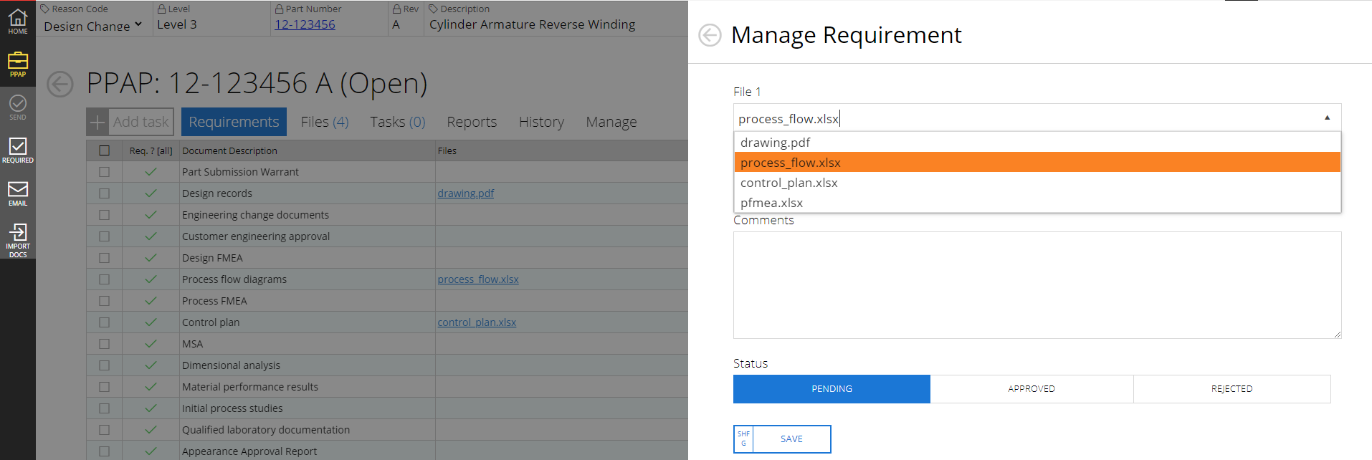
Task: Open control_plan.xlsx link in table
Action: click(x=477, y=322)
